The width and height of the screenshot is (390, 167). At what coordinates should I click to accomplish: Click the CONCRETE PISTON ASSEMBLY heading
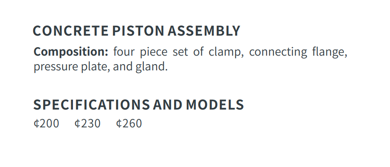click(x=136, y=31)
